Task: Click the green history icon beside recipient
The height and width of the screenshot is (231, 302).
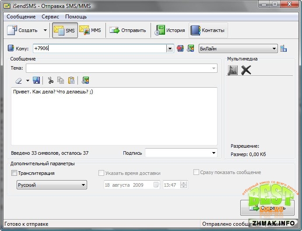Action: click(190, 48)
